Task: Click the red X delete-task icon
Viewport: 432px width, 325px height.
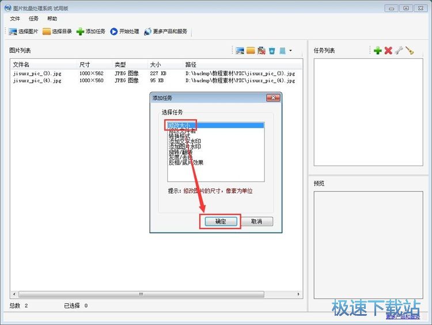Action: click(x=388, y=51)
